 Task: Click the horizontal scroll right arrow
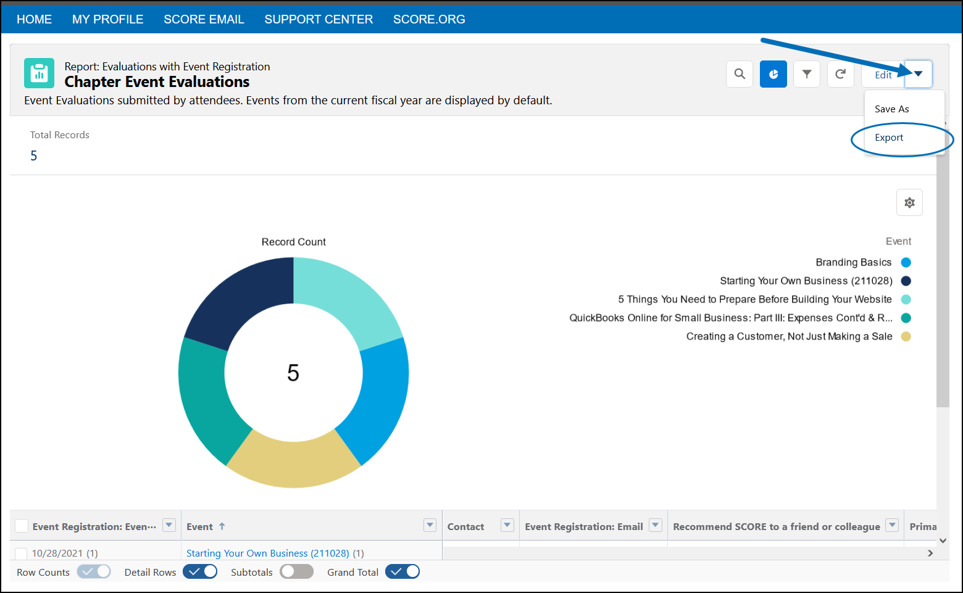tap(930, 554)
